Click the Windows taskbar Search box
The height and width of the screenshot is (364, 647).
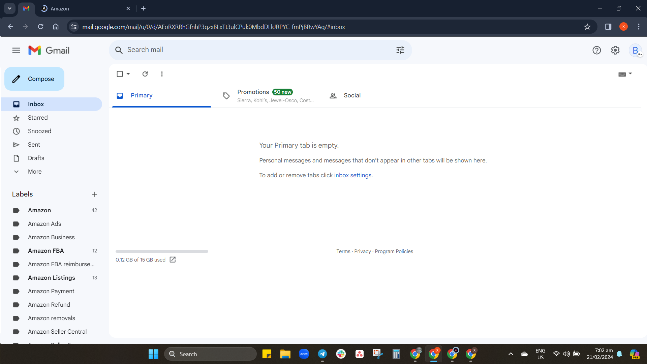point(210,354)
